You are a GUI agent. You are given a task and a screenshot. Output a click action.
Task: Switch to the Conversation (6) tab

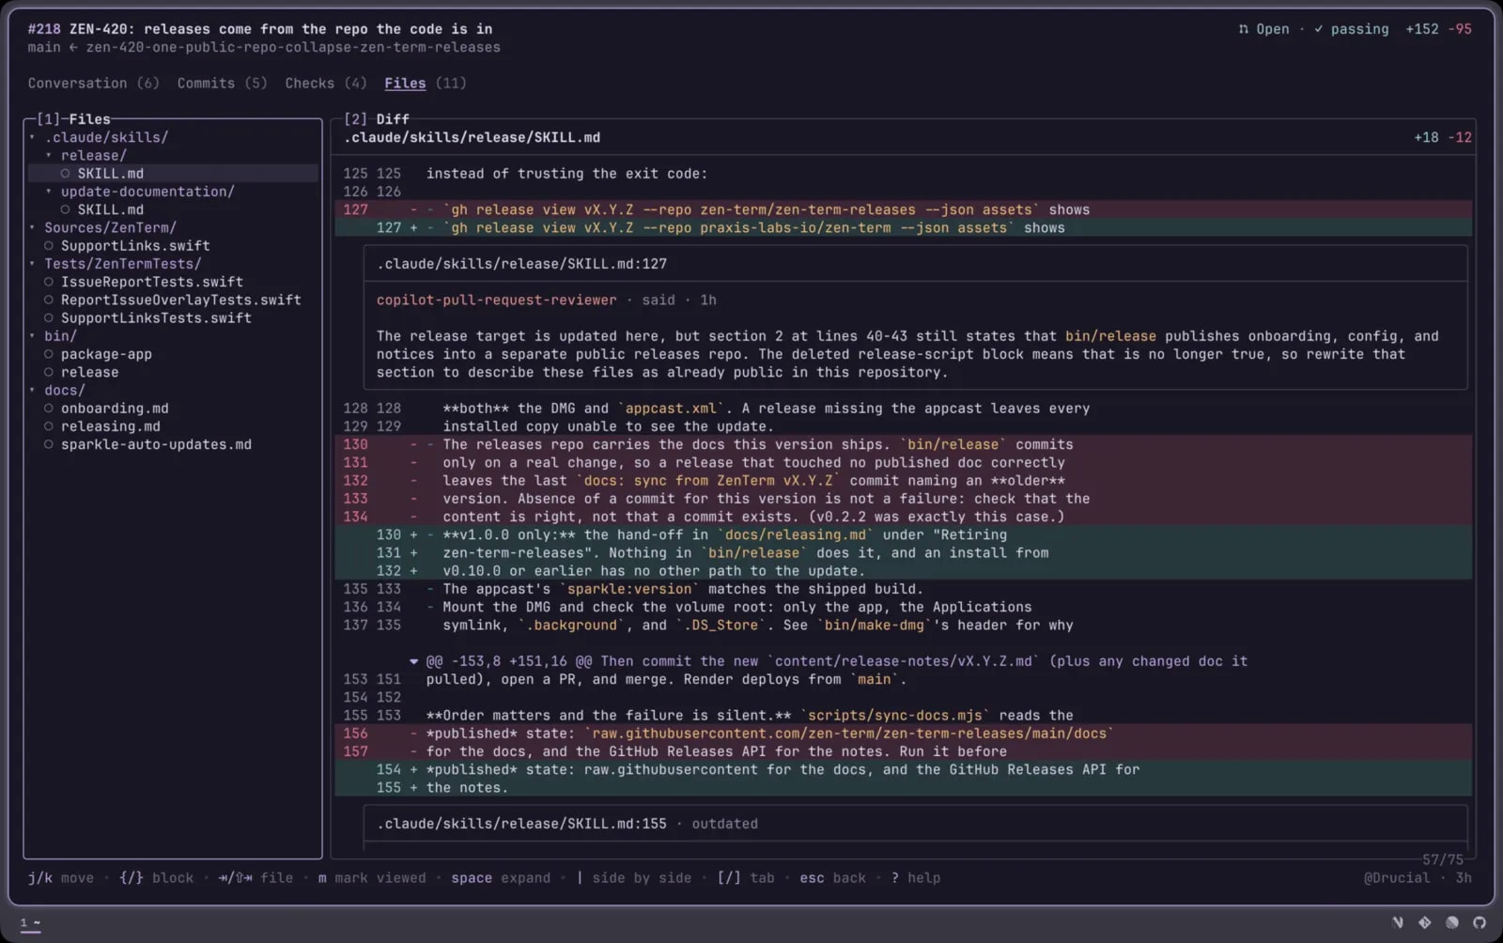[x=93, y=83]
